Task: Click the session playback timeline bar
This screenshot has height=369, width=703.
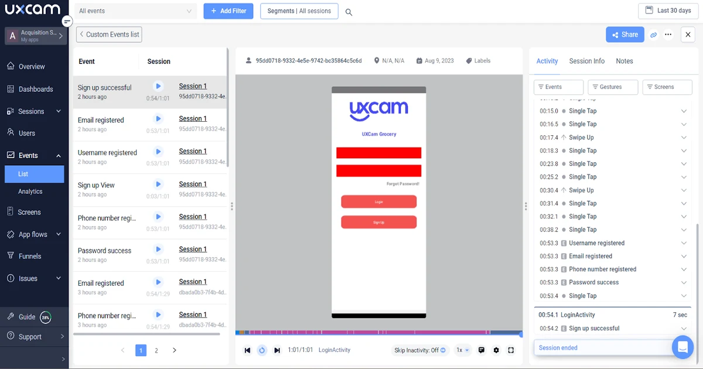Action: click(379, 333)
